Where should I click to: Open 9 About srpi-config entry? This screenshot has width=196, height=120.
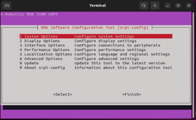point(42,68)
